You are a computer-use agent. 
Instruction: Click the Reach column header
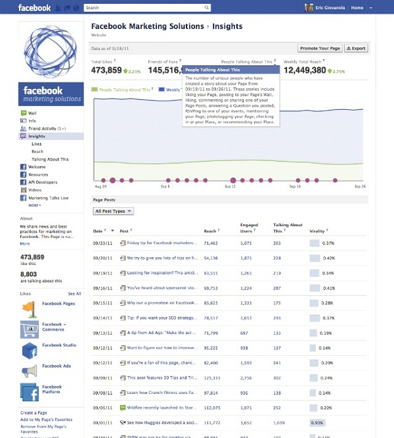(209, 231)
